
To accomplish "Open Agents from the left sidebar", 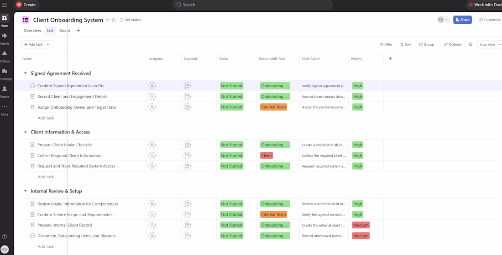I will (x=5, y=36).
